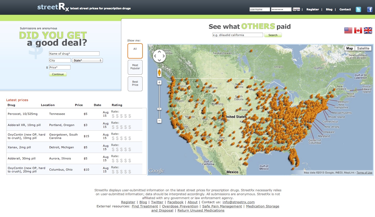Switch to Map view type
Viewport: 375px width, 217px height.
pyautogui.click(x=349, y=48)
